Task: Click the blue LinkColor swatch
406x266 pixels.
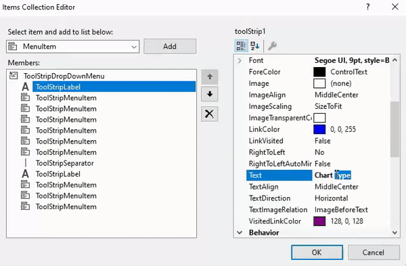Action: click(x=319, y=129)
